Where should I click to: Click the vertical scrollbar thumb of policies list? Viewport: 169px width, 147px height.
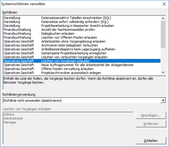point(163,34)
